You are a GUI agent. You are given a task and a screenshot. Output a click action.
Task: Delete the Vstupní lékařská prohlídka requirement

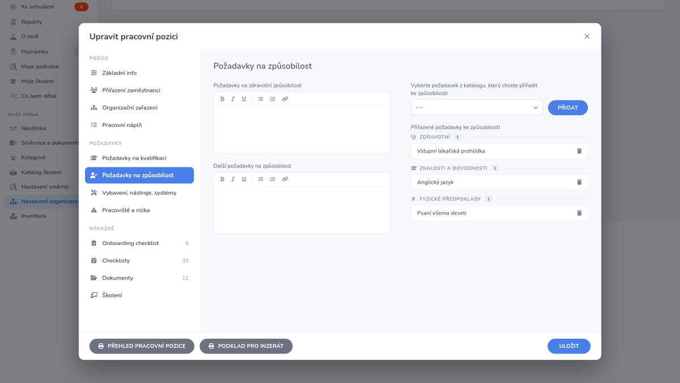(x=579, y=151)
